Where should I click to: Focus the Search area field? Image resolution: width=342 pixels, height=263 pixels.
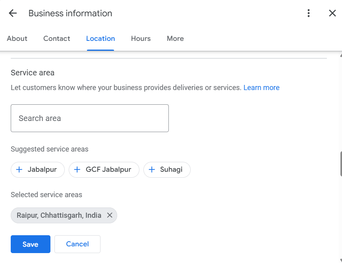(90, 118)
